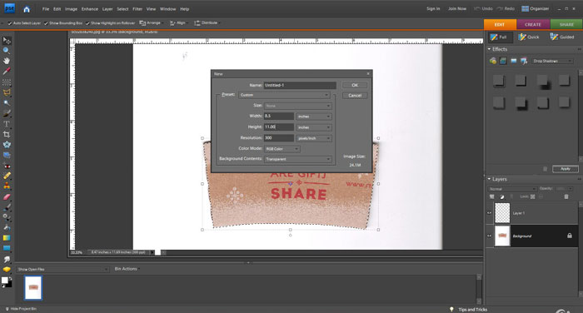583x313 pixels.
Task: Open Show Open Files dropdown
Action: tap(62, 269)
